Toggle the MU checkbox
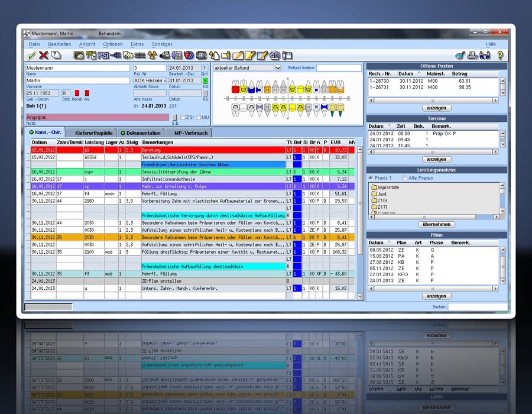This screenshot has height=414, width=532. coord(198,118)
